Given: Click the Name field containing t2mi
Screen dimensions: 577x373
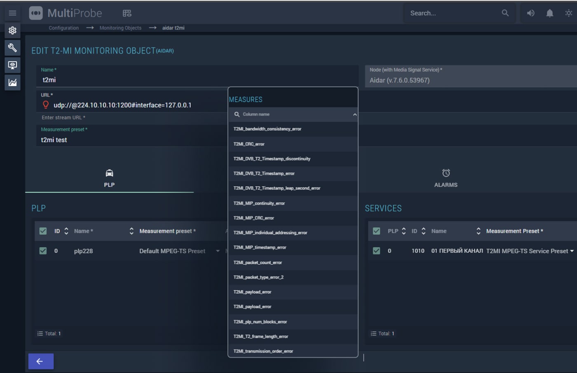Looking at the screenshot, I should [x=197, y=76].
